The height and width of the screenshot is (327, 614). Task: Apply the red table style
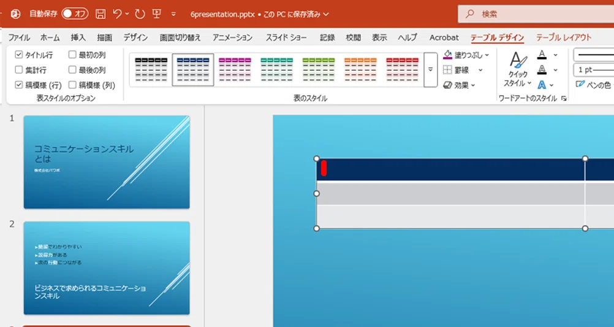(403, 69)
